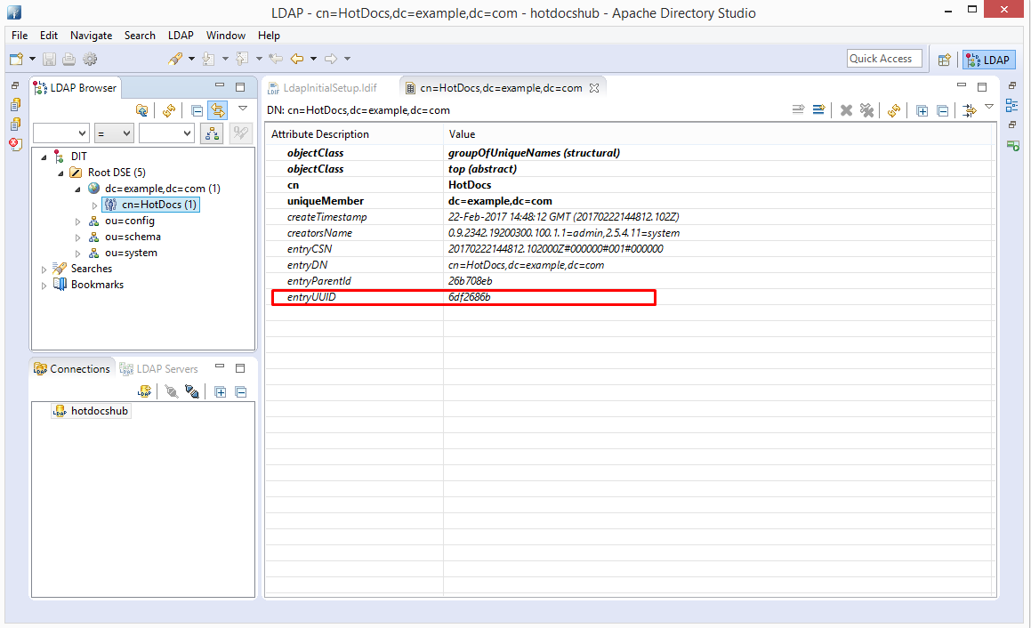
Task: Click Expand All icon in entry editor toolbar
Action: point(922,110)
